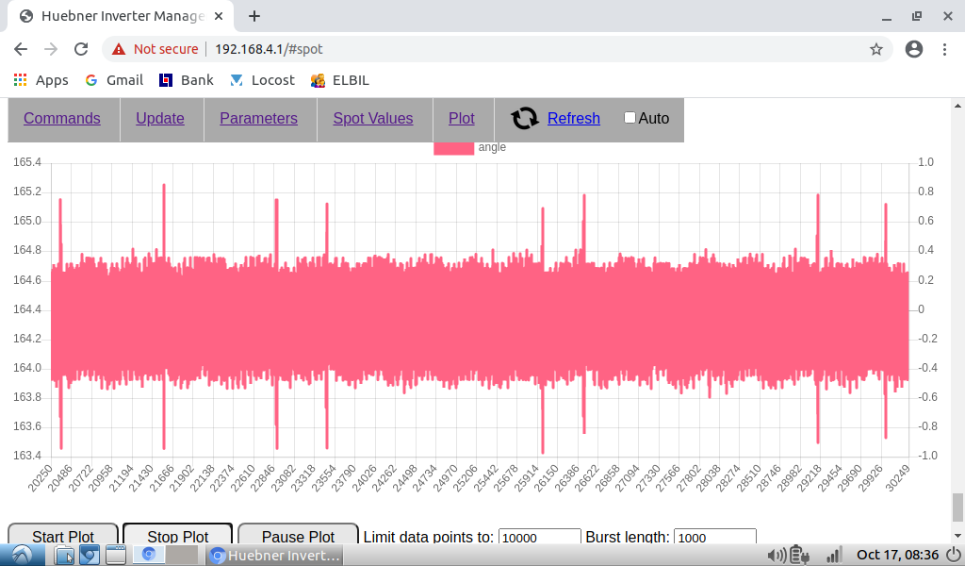Open the ELBIL bookmark
Image resolution: width=965 pixels, height=566 pixels.
pyautogui.click(x=340, y=80)
